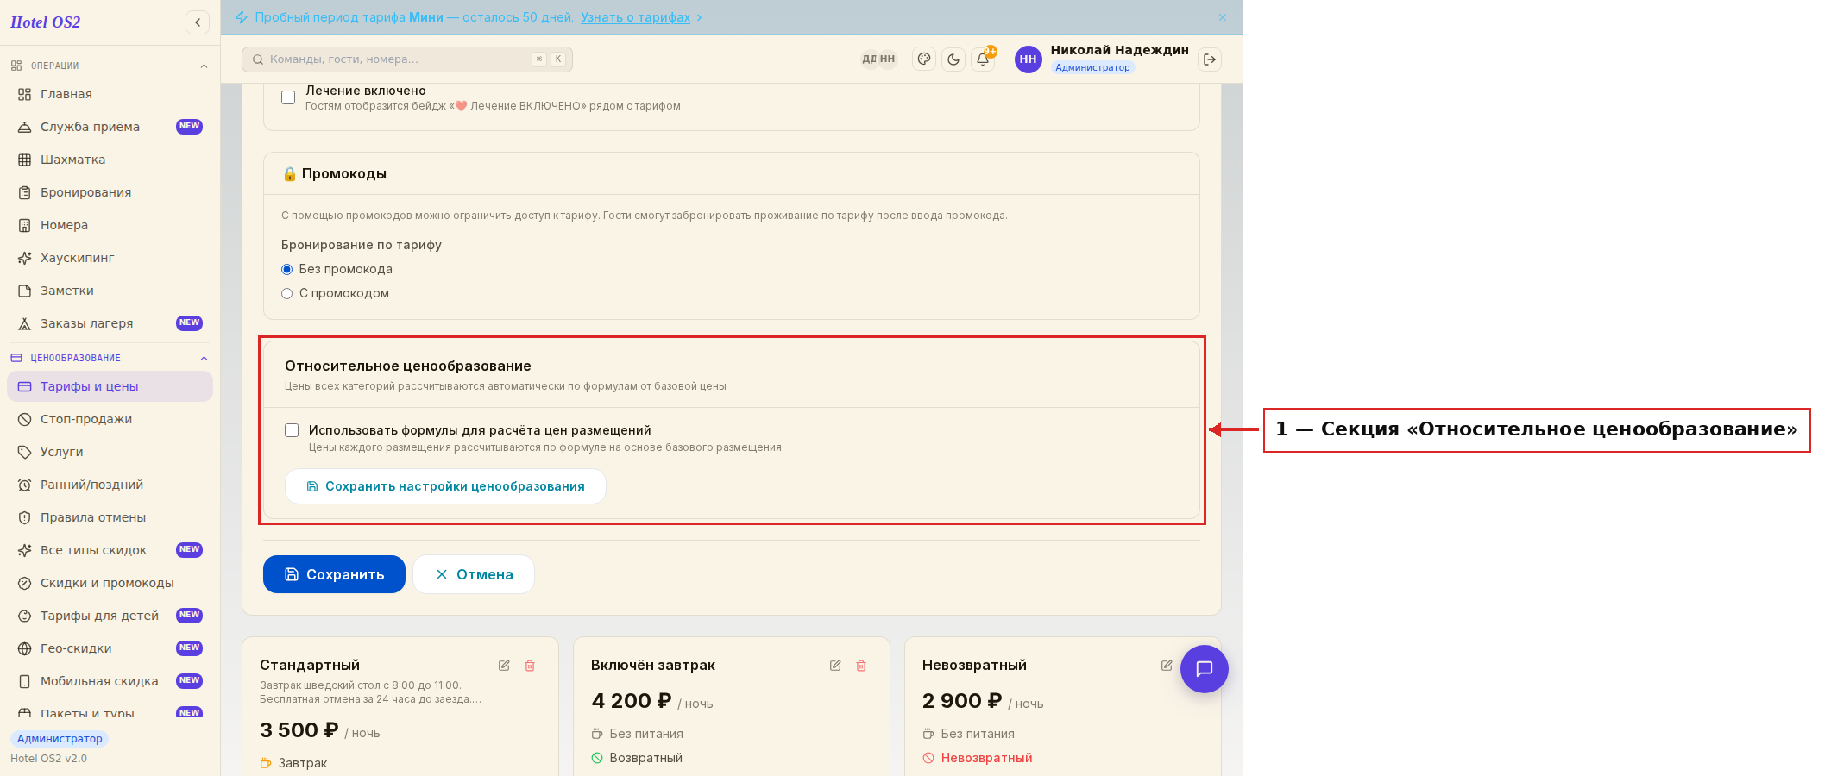Image resolution: width=1831 pixels, height=776 pixels.
Task: Delete the Стандартный tariff card
Action: tap(530, 666)
